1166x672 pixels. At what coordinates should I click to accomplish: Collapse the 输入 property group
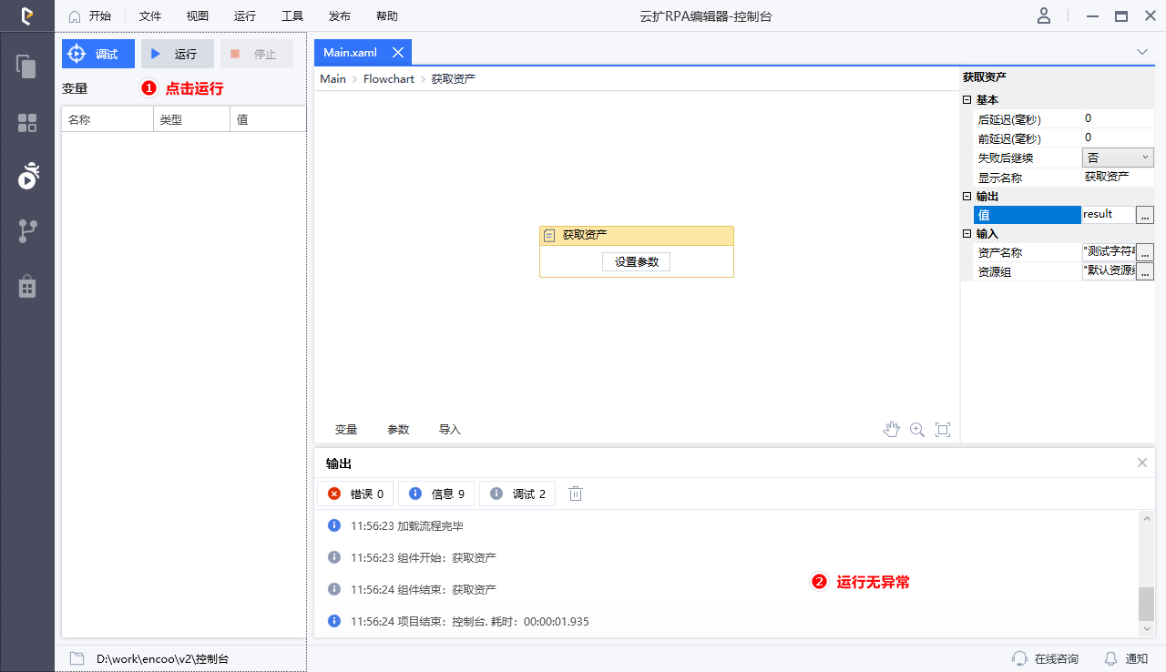(x=967, y=234)
